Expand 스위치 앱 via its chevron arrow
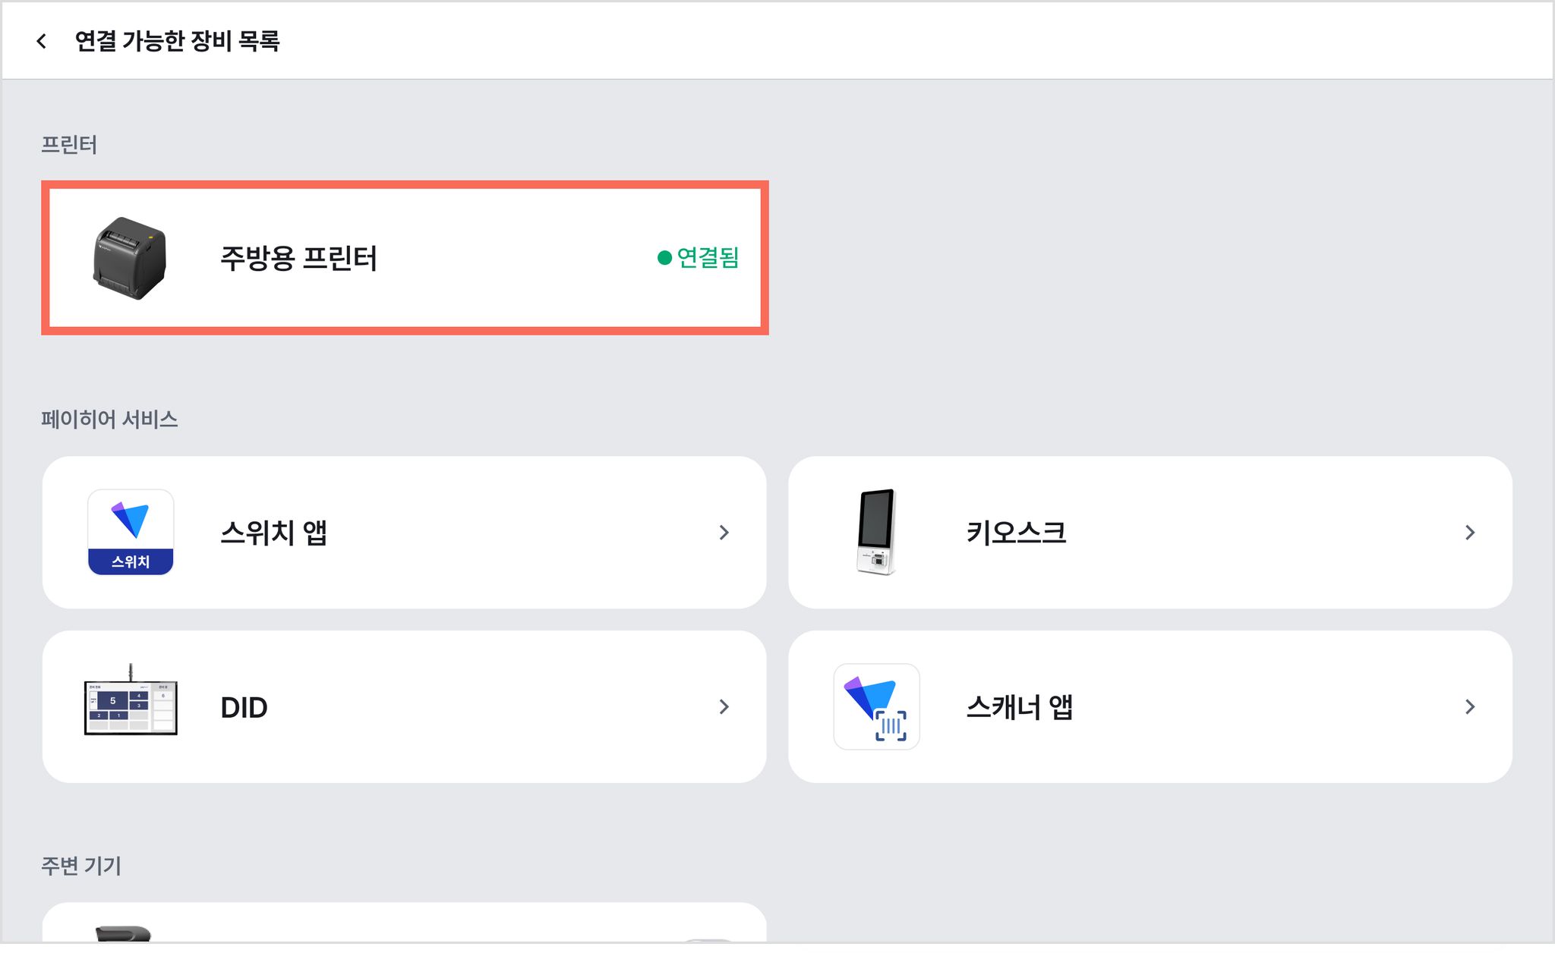1555x956 pixels. click(724, 533)
